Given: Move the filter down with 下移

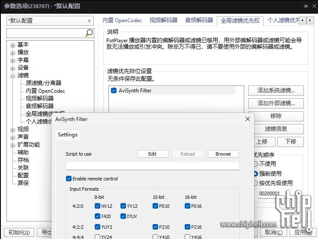Looking at the screenshot, I should (291, 142).
